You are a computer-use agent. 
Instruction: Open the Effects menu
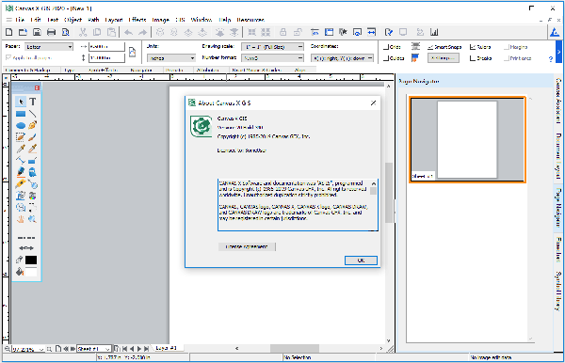[x=137, y=20]
